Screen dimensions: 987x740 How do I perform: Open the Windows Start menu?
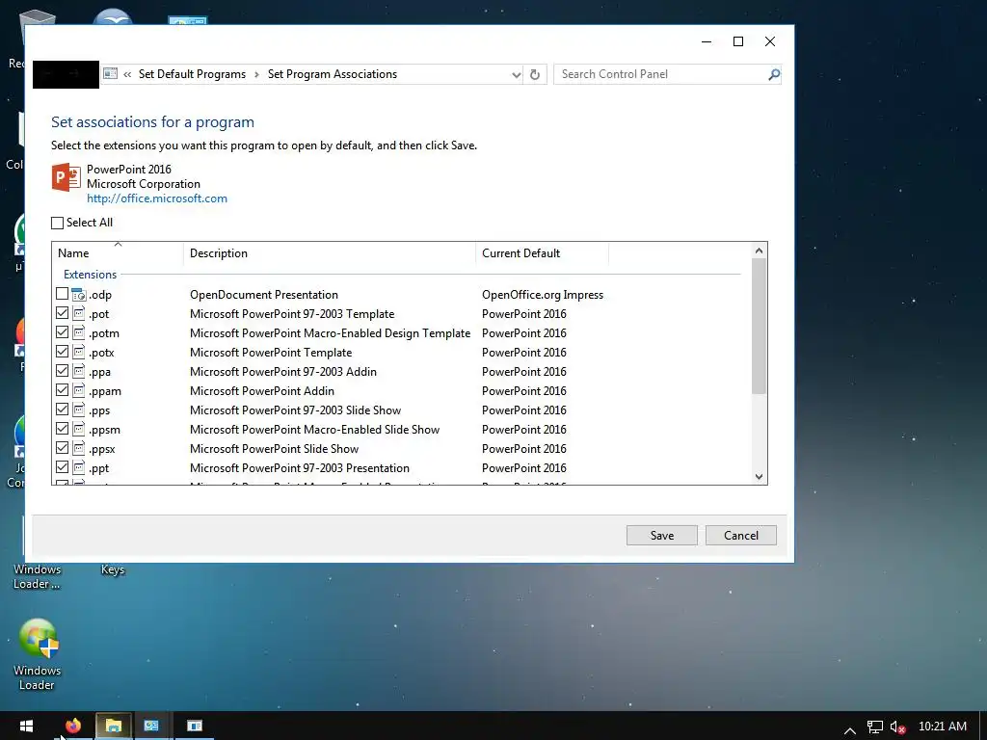[x=26, y=726]
